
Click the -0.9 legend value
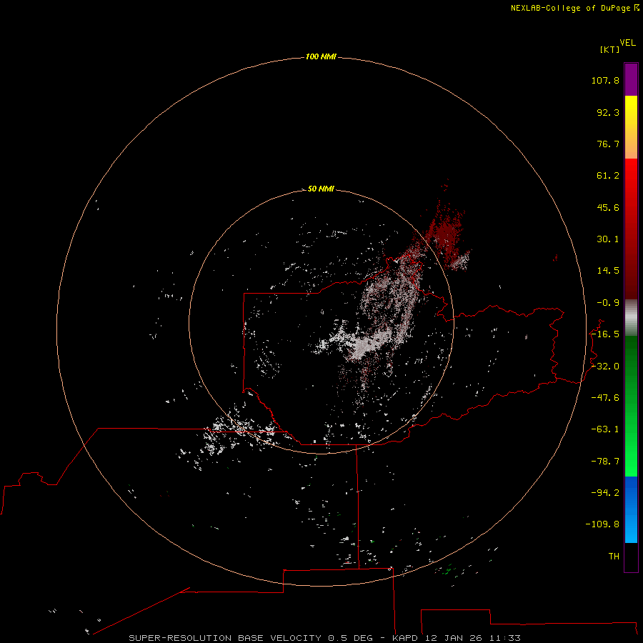[608, 303]
